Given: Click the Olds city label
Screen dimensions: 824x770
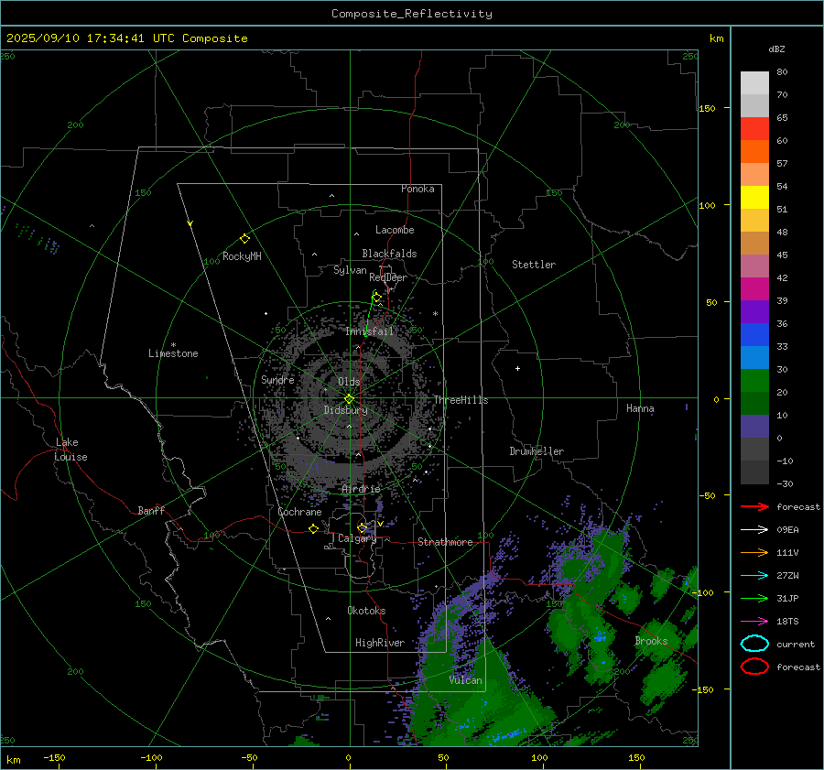Looking at the screenshot, I should pyautogui.click(x=349, y=382).
